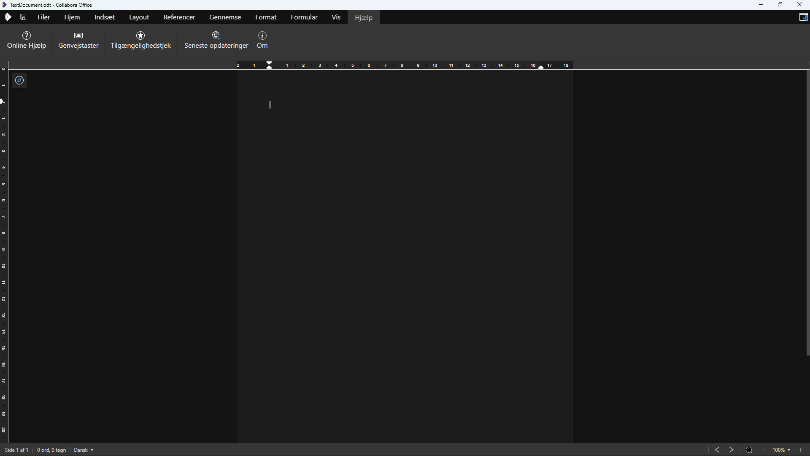Collapse the ribbon via the Hjælp tab
Viewport: 810px width, 456px height.
[x=364, y=17]
